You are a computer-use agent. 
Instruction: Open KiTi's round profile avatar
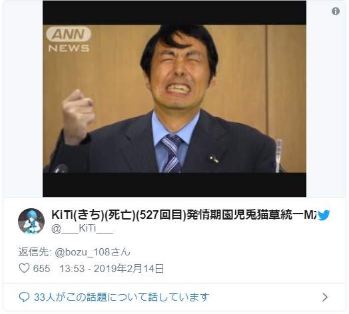pos(31,222)
